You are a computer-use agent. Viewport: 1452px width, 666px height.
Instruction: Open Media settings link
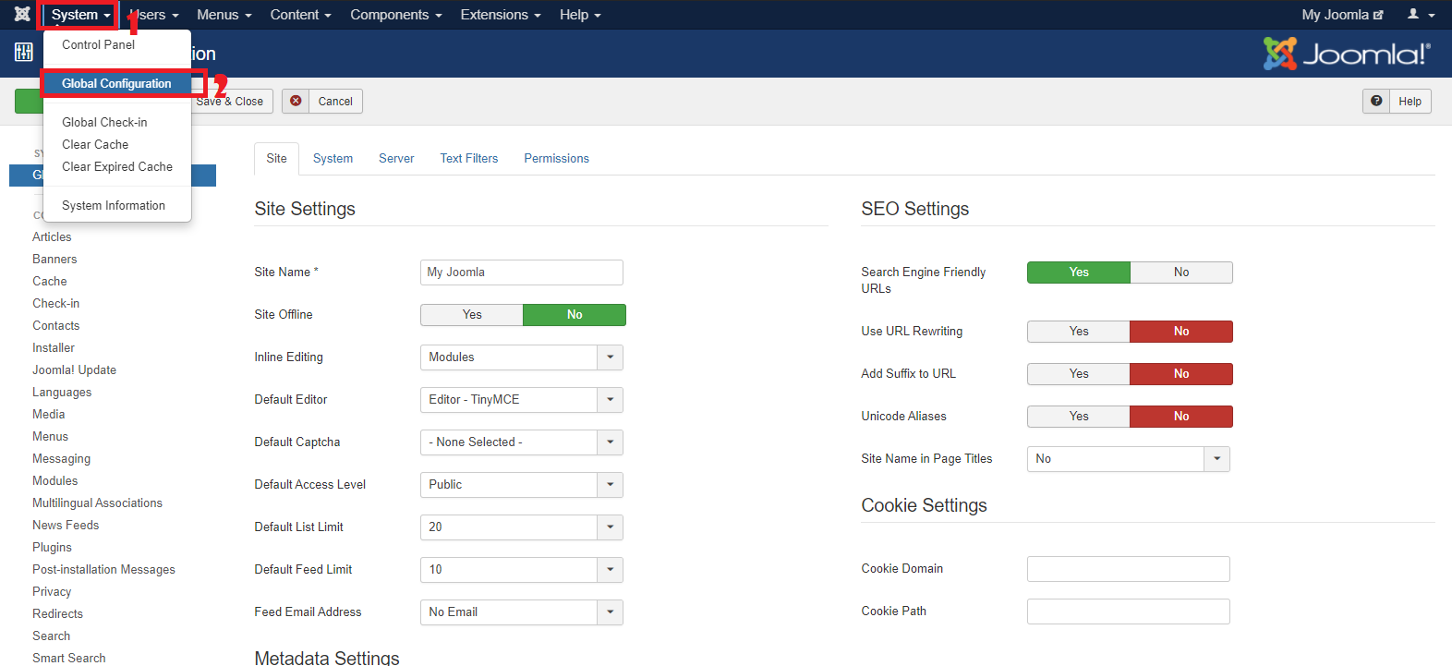(x=48, y=415)
